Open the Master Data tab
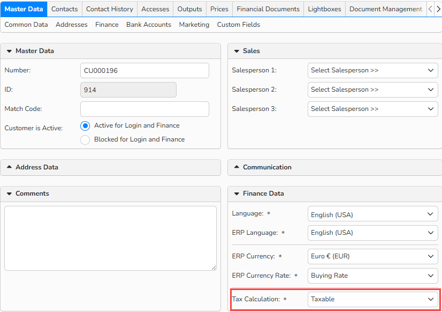 (24, 9)
